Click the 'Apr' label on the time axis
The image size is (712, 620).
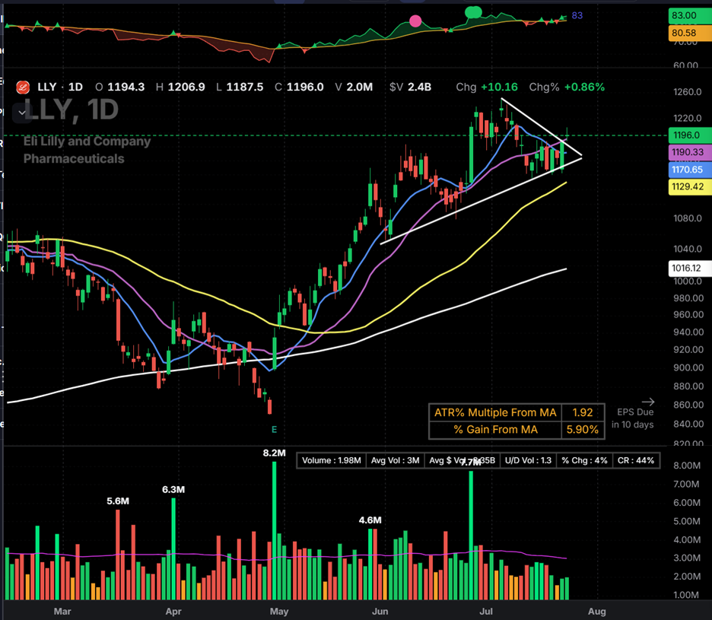tap(173, 612)
